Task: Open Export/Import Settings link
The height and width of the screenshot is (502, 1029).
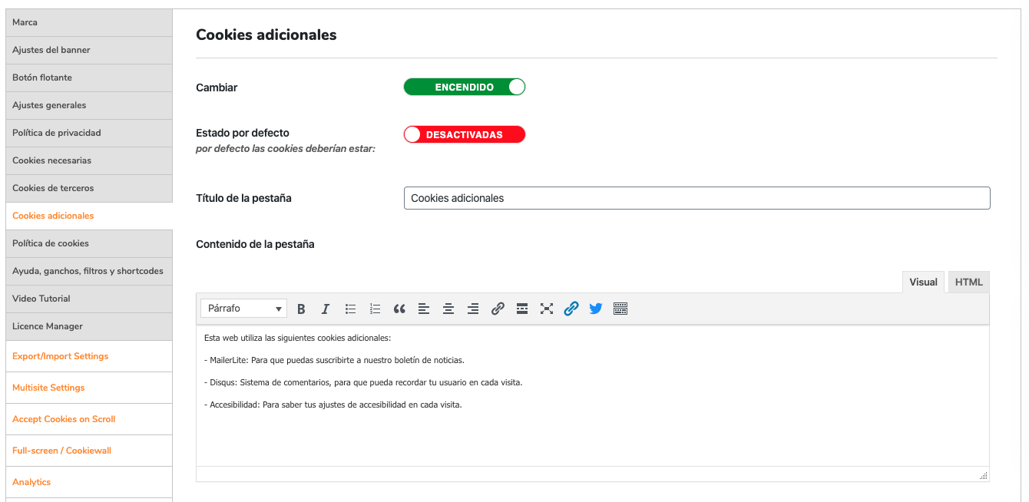Action: coord(61,356)
